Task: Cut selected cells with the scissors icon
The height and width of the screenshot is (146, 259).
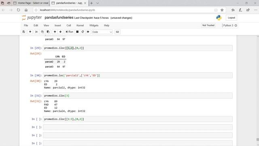Action: [x=37, y=32]
